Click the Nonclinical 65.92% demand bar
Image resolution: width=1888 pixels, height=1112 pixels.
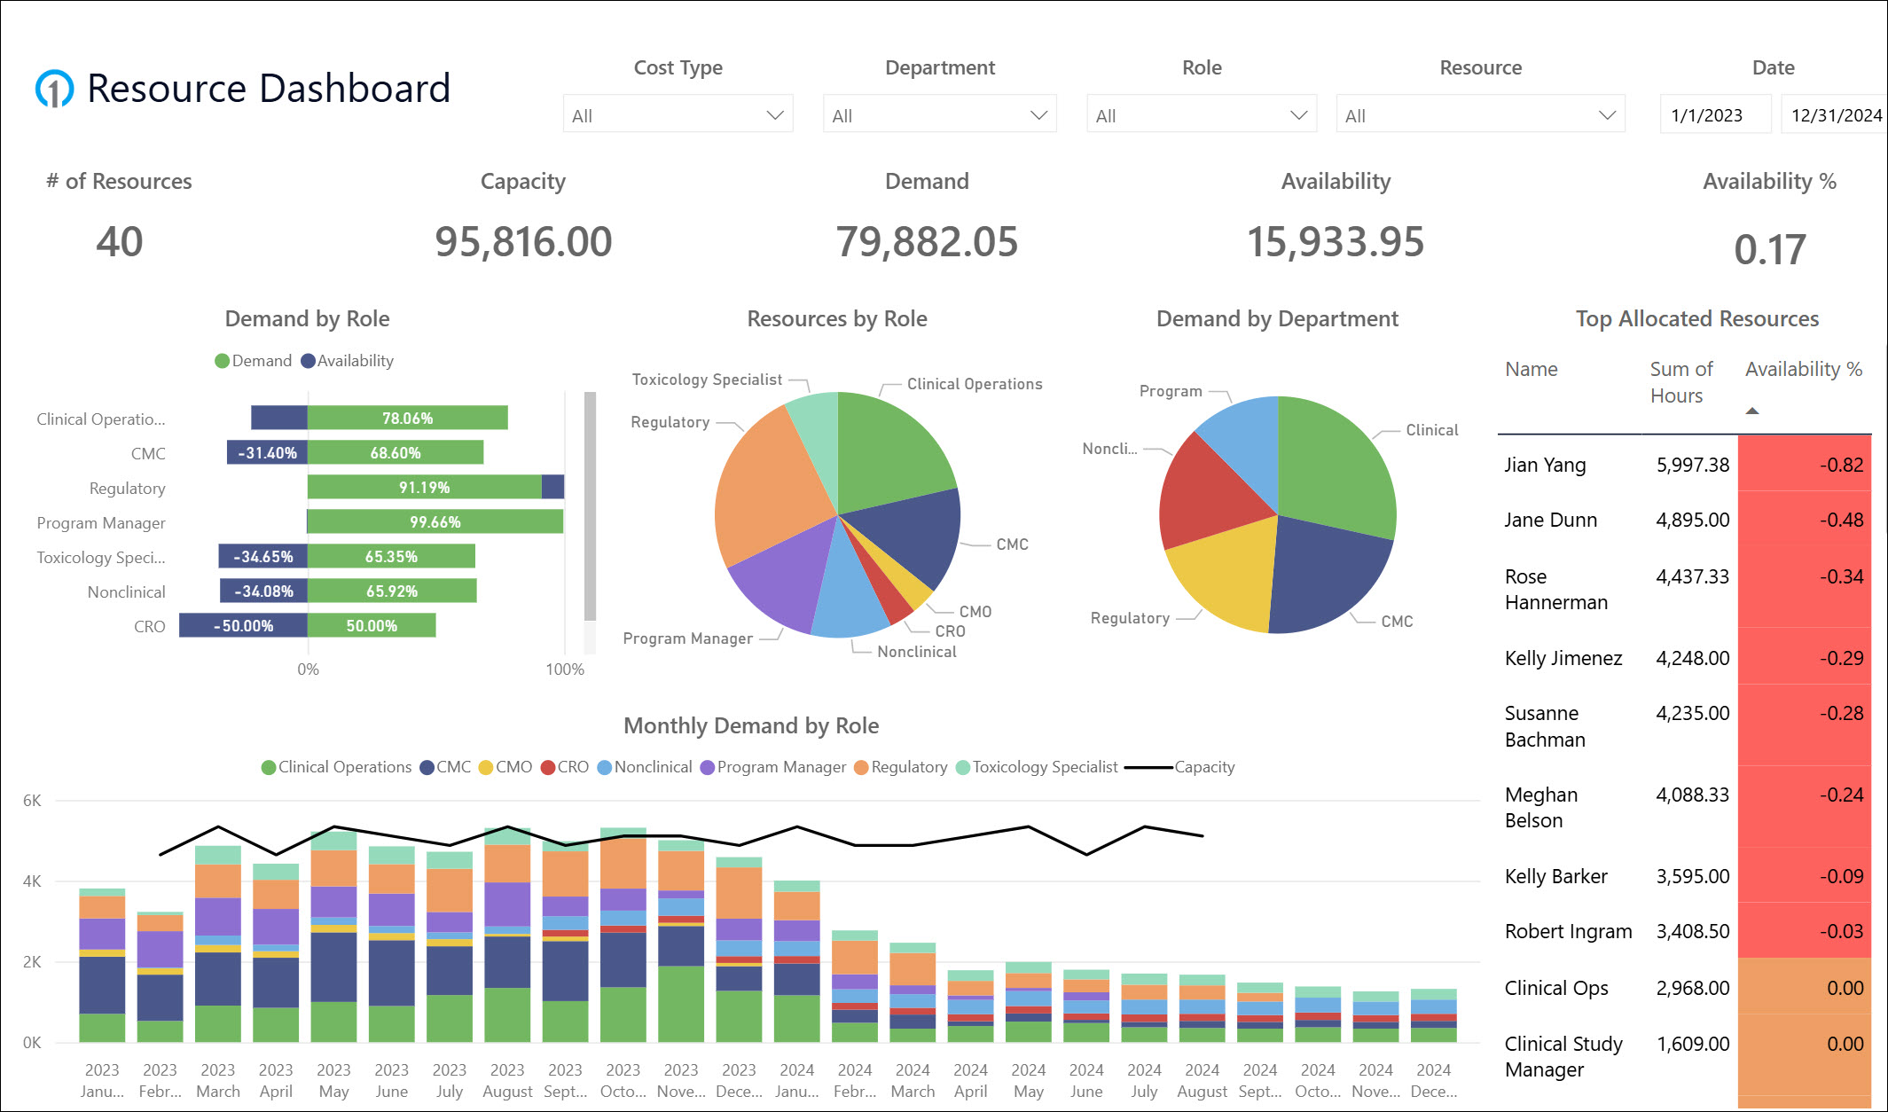[x=392, y=591]
